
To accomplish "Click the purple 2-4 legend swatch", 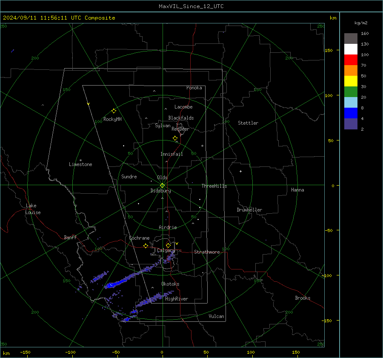I will (x=351, y=123).
